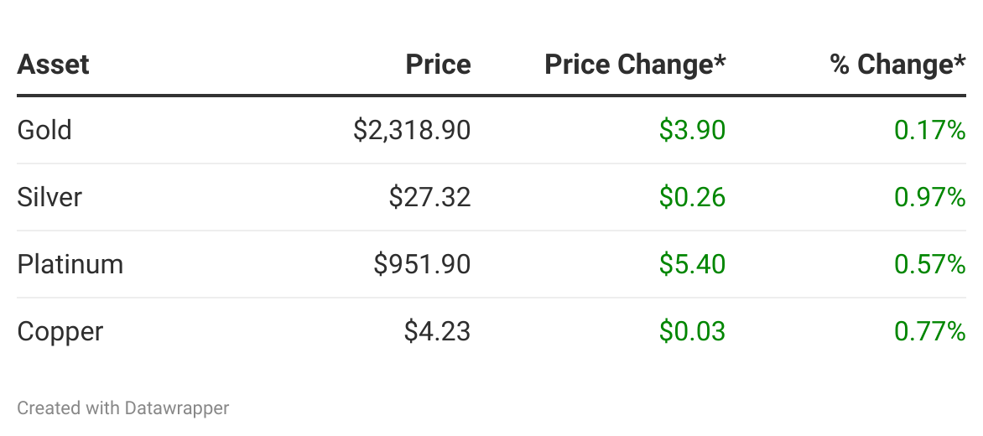Click Gold percent change 0.17%
Image resolution: width=983 pixels, height=436 pixels.
tap(930, 130)
